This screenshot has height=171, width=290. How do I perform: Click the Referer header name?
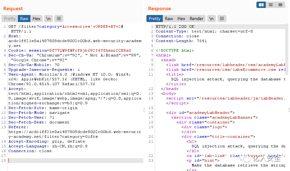(19, 127)
